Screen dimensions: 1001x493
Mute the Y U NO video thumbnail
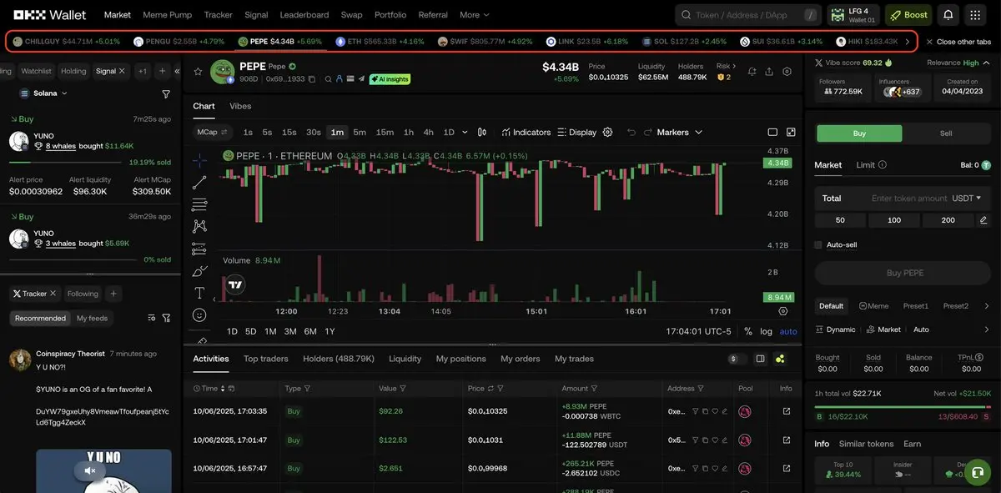[90, 471]
